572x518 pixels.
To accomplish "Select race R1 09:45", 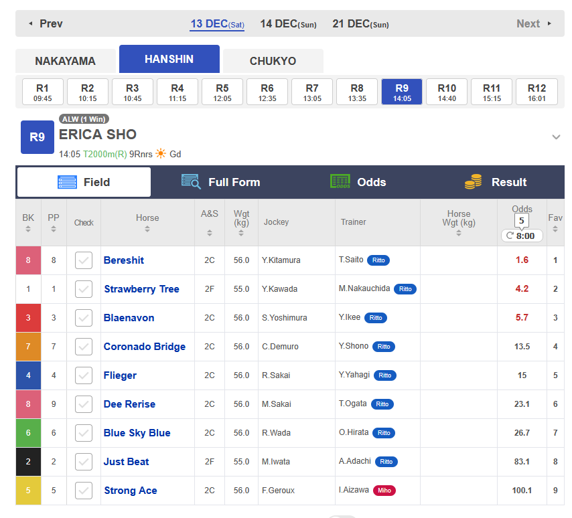I will (43, 92).
